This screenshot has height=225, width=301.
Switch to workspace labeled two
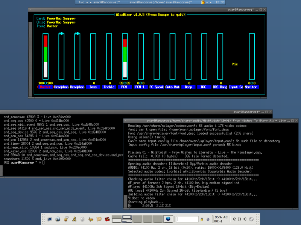[81, 3]
